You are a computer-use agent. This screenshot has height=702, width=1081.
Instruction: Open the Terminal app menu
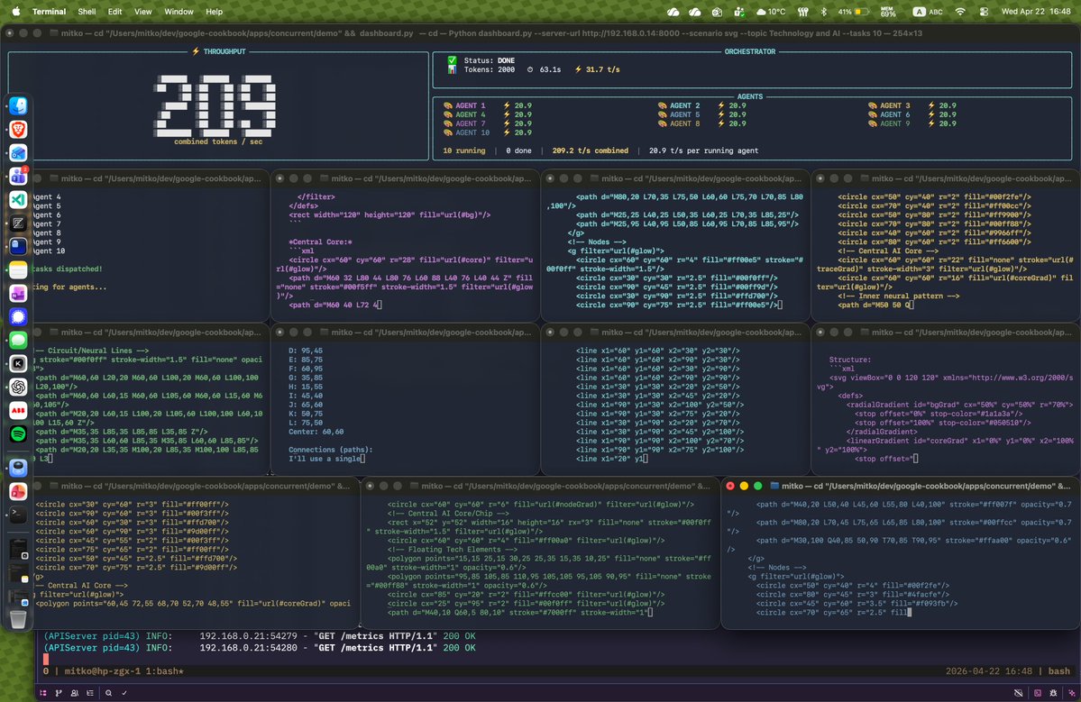coord(49,12)
